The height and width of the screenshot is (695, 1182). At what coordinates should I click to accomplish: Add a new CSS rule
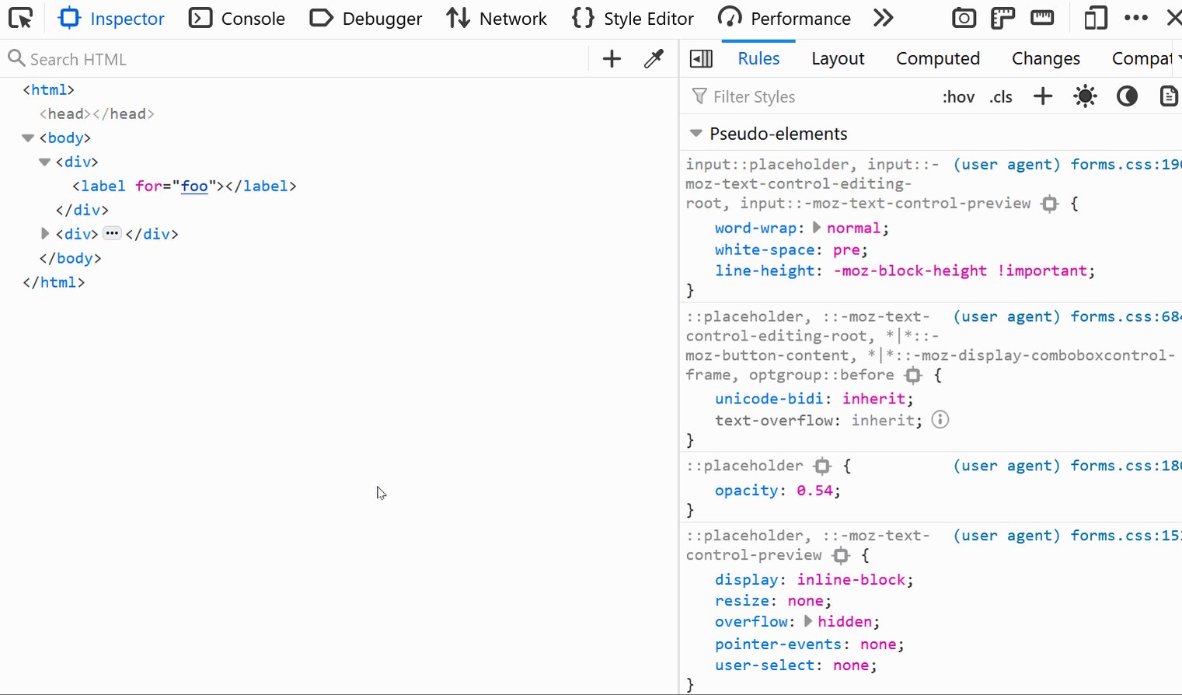point(1043,96)
